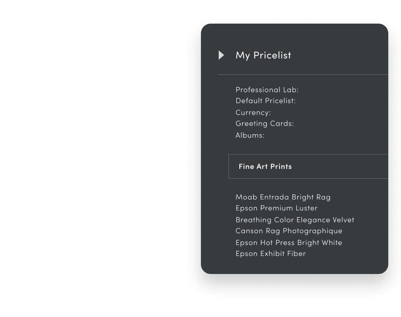Choose the Currency setting row
This screenshot has height=317, width=401.
[253, 113]
